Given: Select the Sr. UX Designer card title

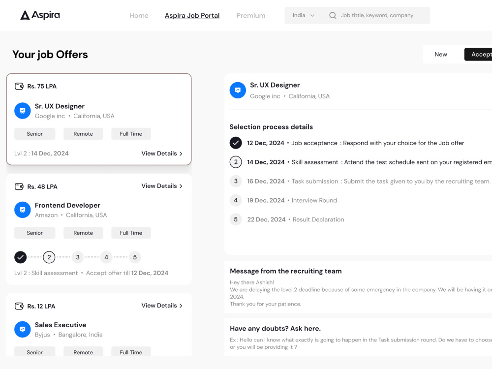Looking at the screenshot, I should click(60, 106).
